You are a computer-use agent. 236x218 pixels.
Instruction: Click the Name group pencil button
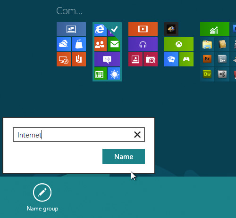tap(42, 193)
